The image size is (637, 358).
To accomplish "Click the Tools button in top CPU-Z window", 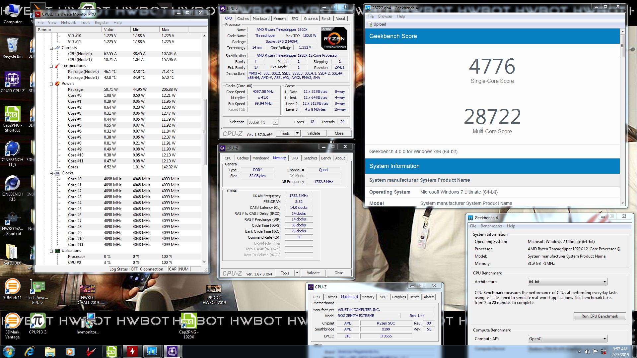I will point(285,133).
